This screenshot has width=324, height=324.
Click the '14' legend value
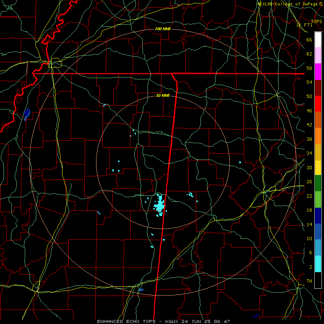point(309,224)
